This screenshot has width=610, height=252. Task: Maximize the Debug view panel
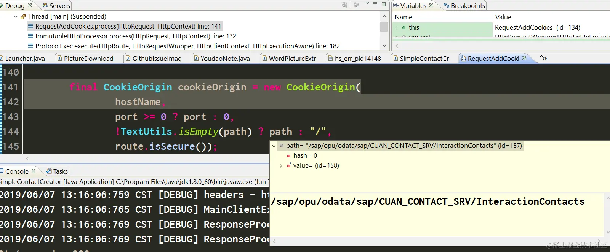click(x=384, y=4)
